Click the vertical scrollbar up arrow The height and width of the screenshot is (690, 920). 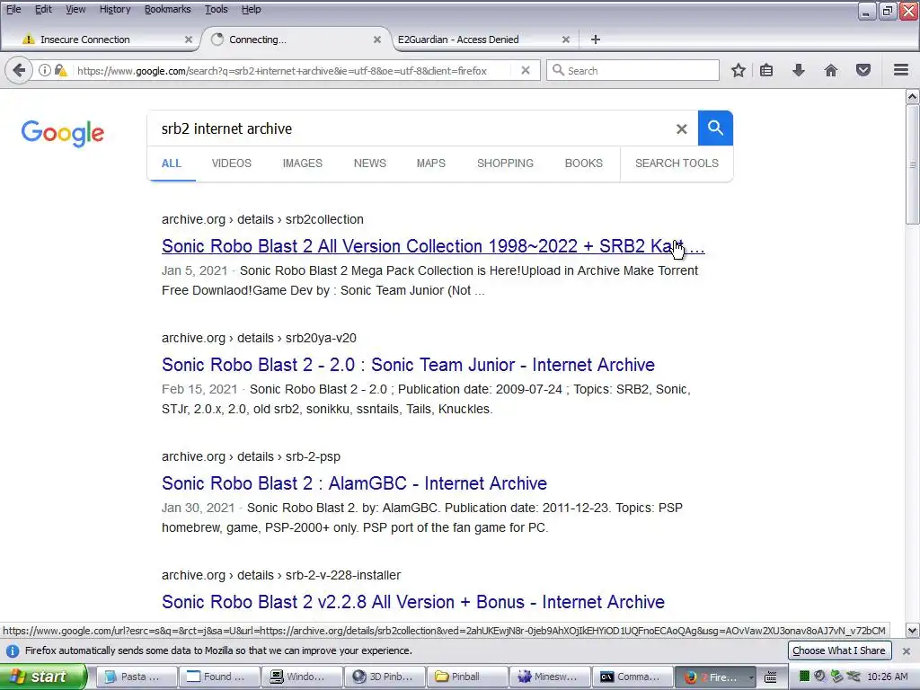[913, 96]
